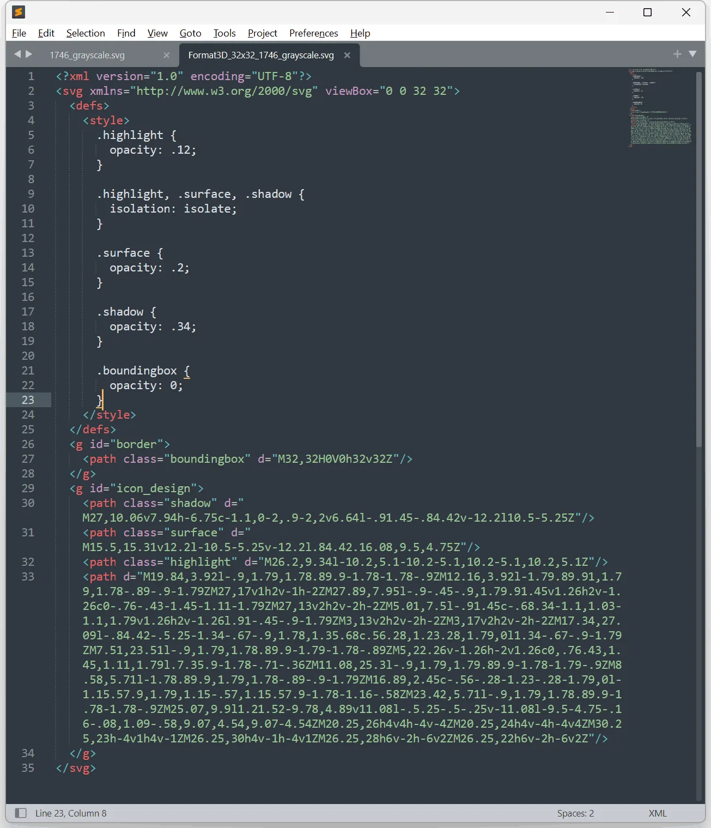Navigate forward using the right arrow icon
The width and height of the screenshot is (711, 828).
tap(29, 54)
